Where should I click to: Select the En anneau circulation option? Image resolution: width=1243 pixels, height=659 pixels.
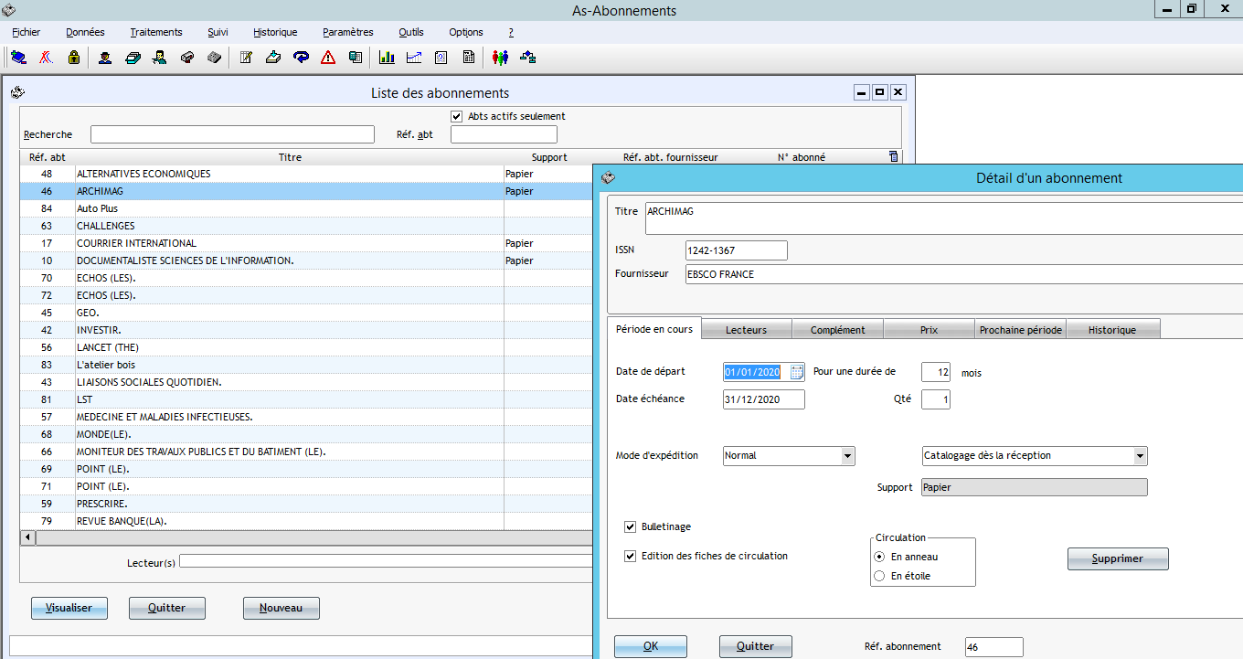pyautogui.click(x=879, y=557)
